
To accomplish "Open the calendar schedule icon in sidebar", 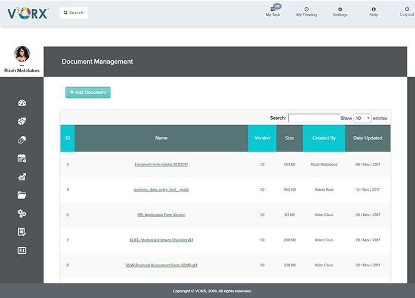I will (x=22, y=159).
